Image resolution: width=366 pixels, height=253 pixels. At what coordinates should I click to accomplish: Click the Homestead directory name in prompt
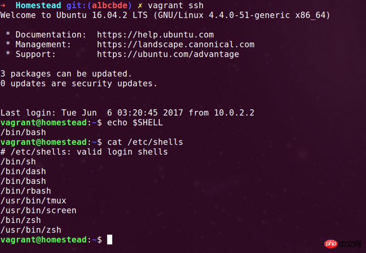click(x=38, y=5)
